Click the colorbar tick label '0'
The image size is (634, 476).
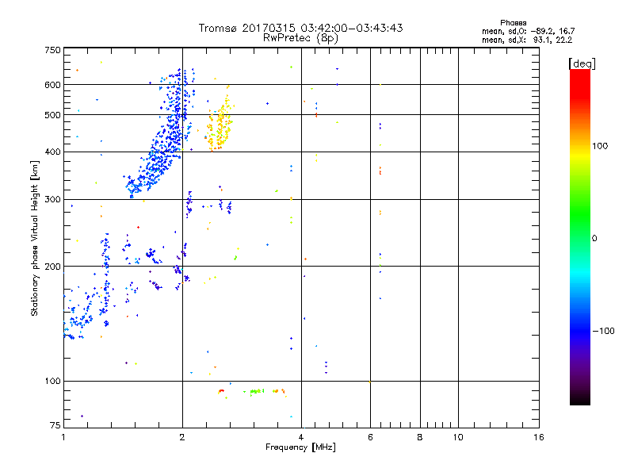click(594, 239)
